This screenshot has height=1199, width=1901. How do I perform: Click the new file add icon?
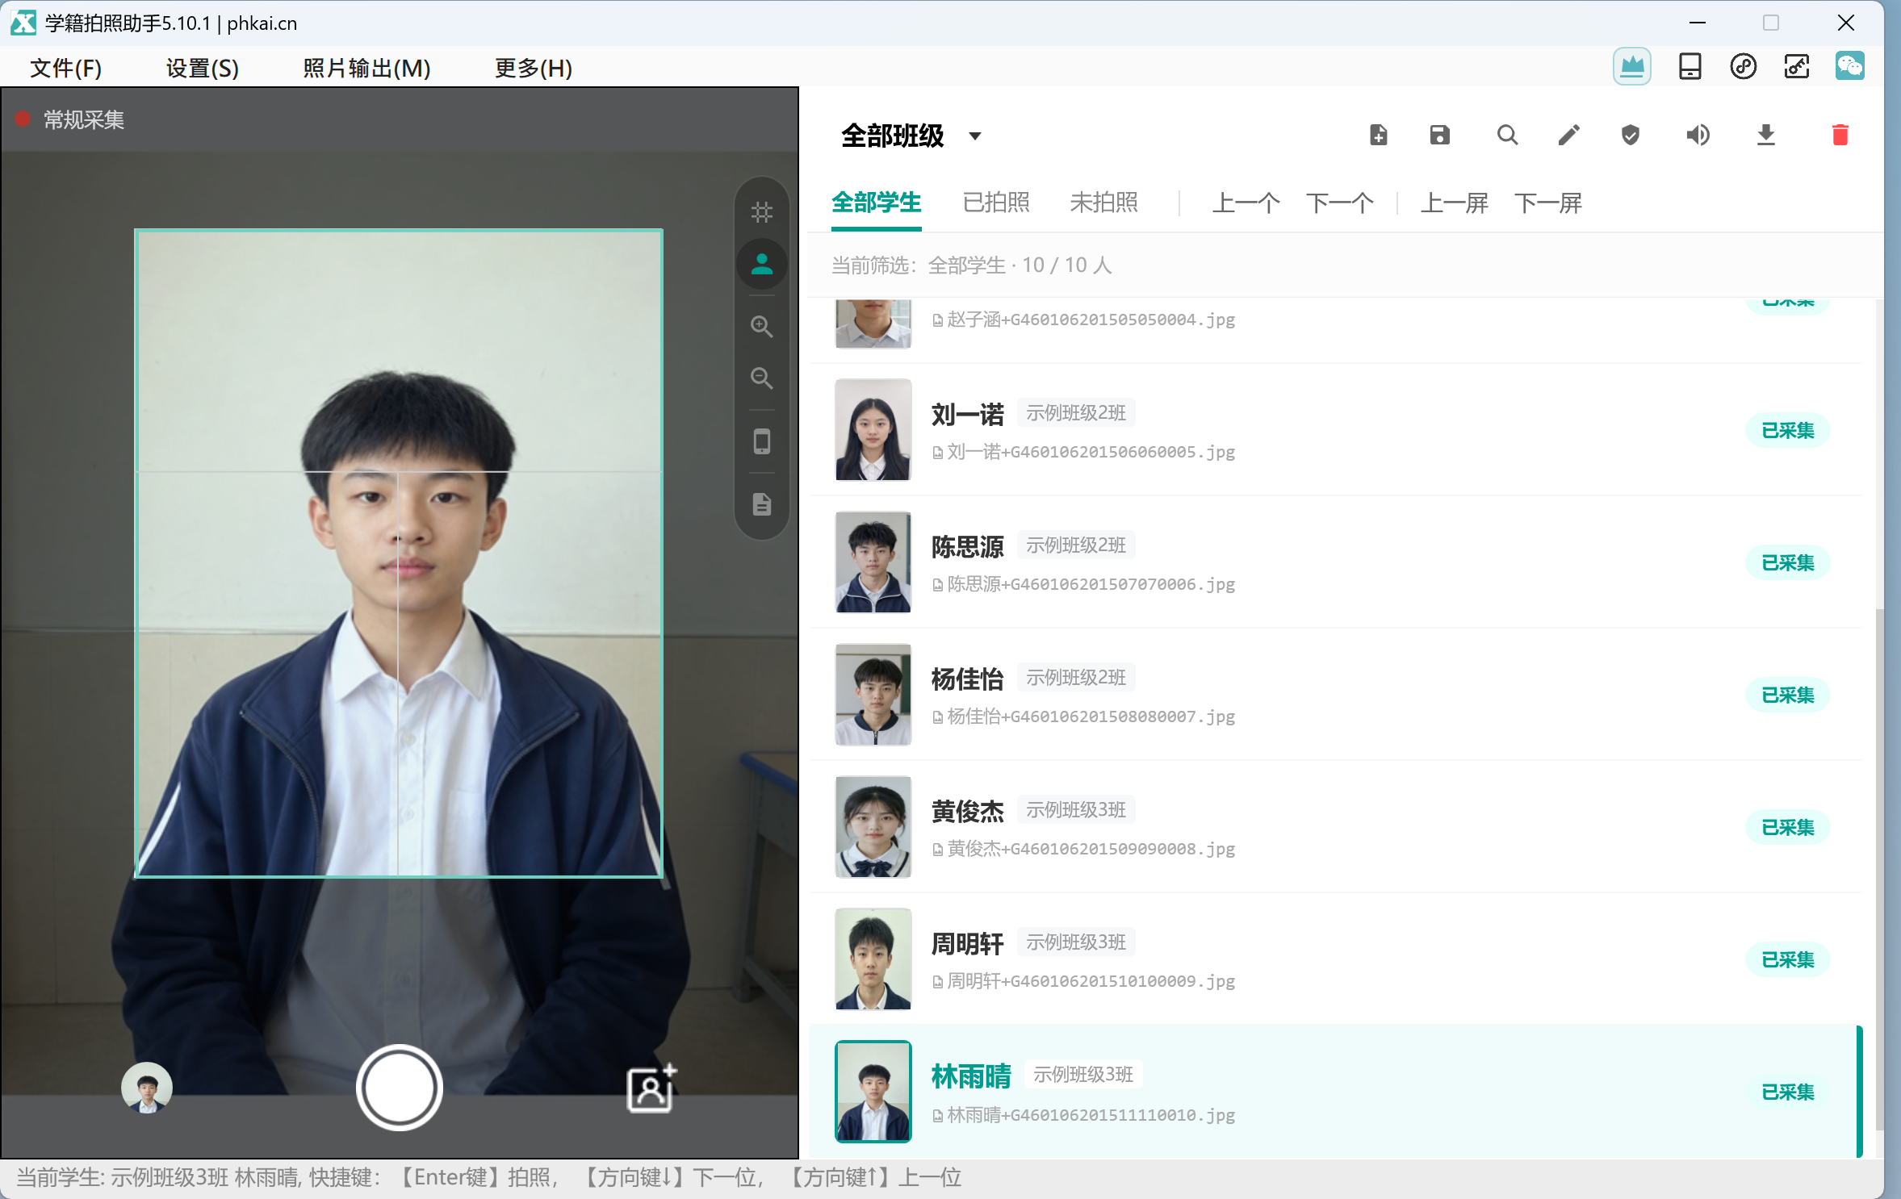tap(1378, 135)
